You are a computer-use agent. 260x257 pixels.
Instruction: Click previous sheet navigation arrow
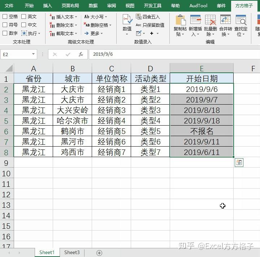pyautogui.click(x=9, y=253)
